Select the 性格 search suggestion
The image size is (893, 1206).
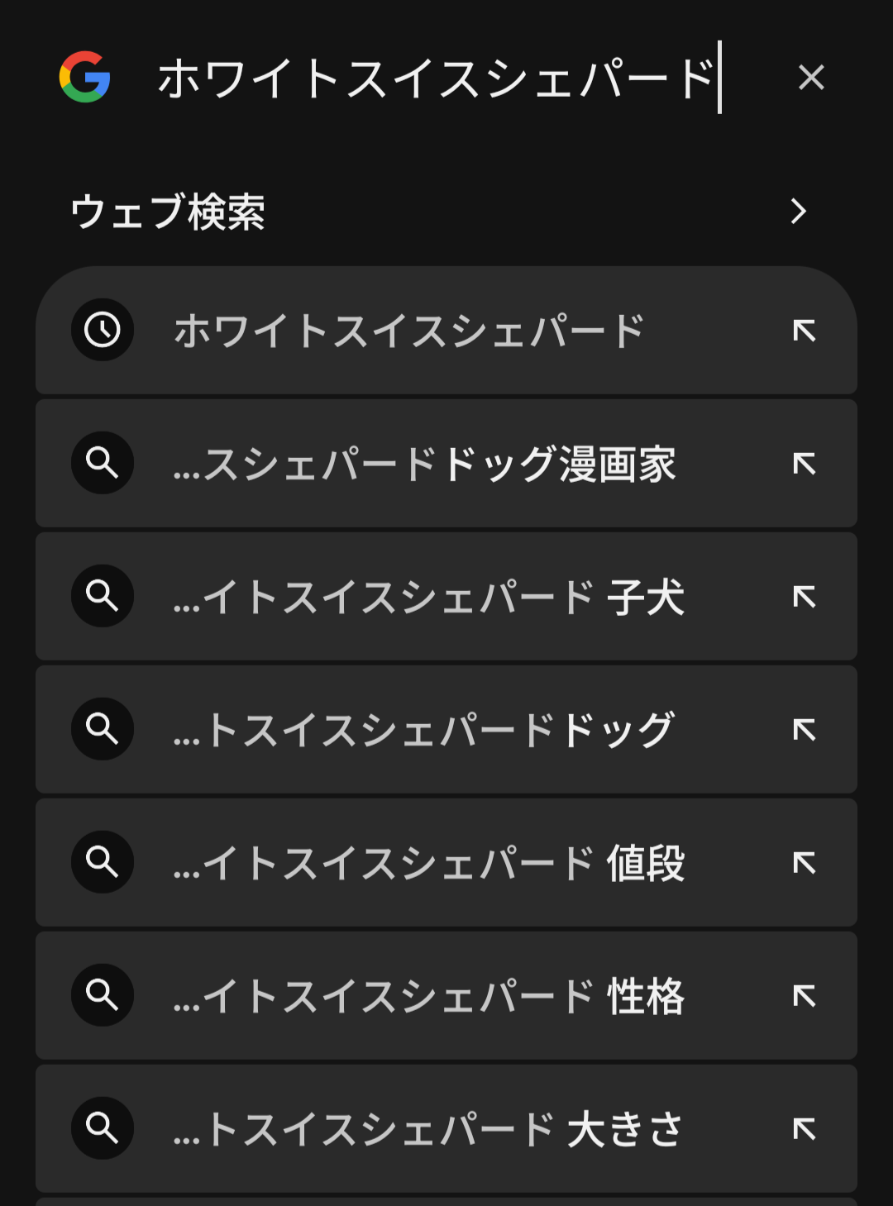[428, 996]
